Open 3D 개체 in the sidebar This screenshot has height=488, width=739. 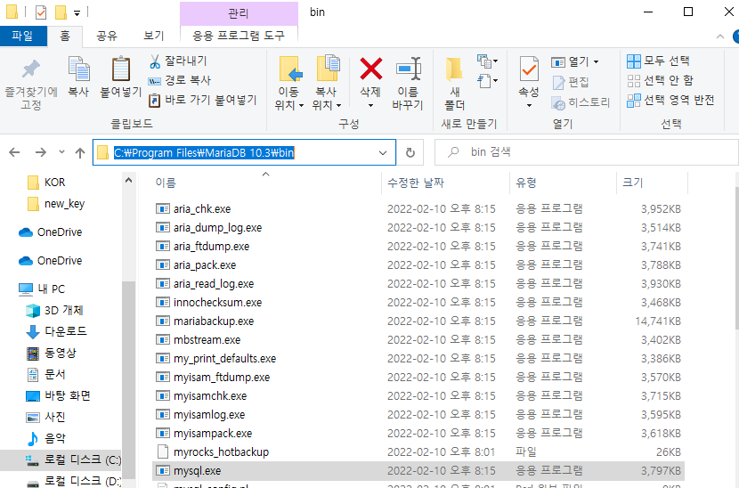[54, 310]
